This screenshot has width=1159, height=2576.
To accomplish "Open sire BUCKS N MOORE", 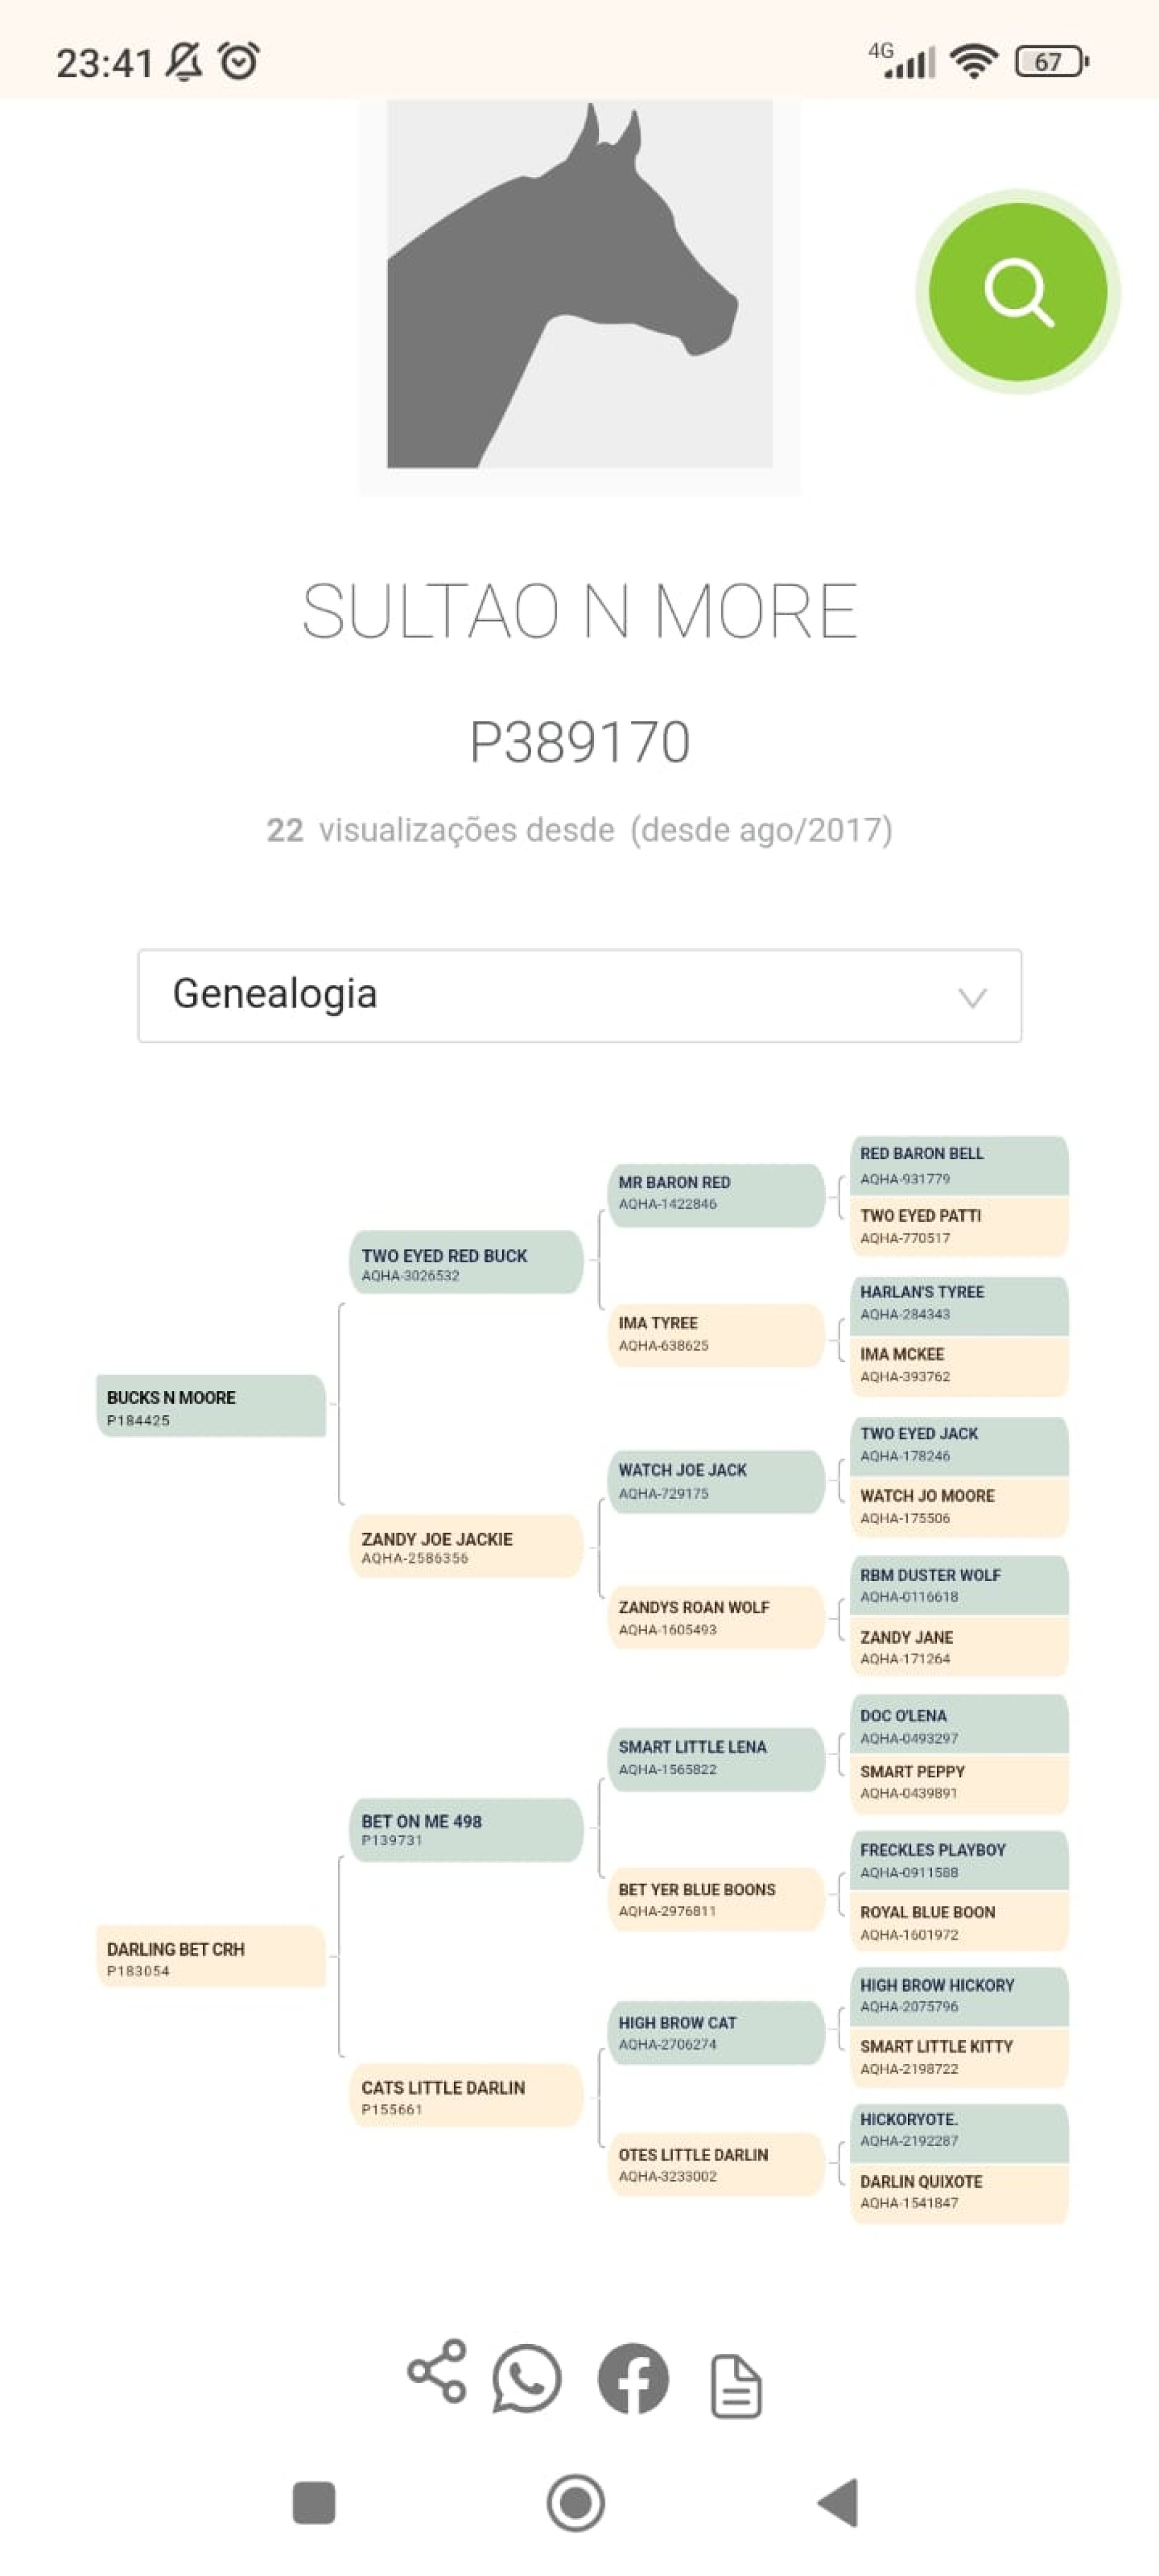I will pos(211,1406).
